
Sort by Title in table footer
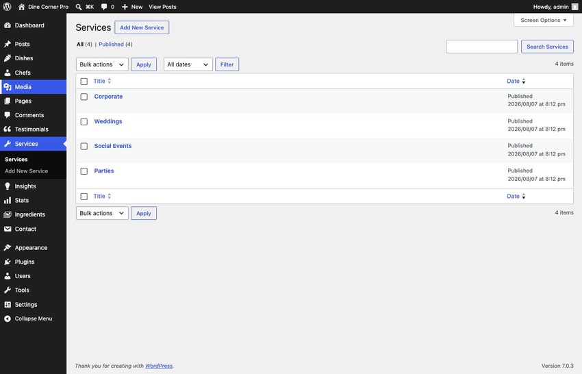pos(102,196)
